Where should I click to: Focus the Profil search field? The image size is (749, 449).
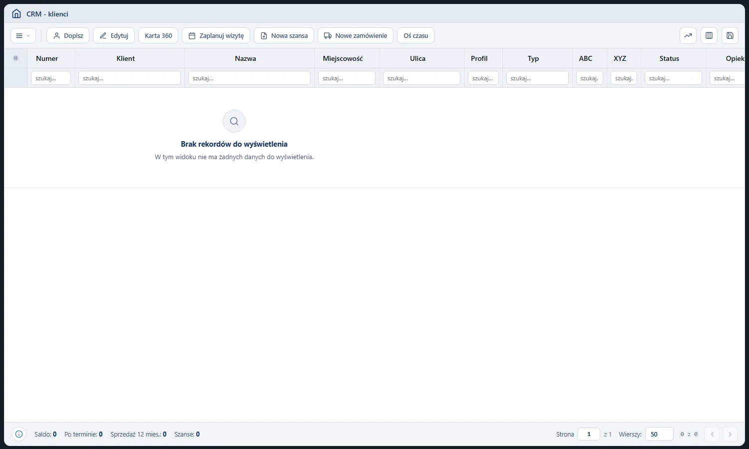pyautogui.click(x=483, y=78)
